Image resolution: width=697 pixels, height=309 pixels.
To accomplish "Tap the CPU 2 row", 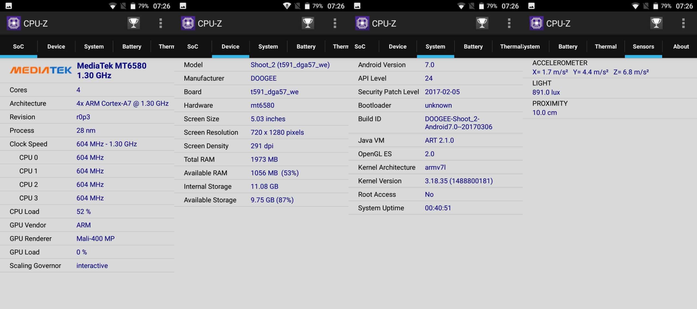I will point(87,185).
